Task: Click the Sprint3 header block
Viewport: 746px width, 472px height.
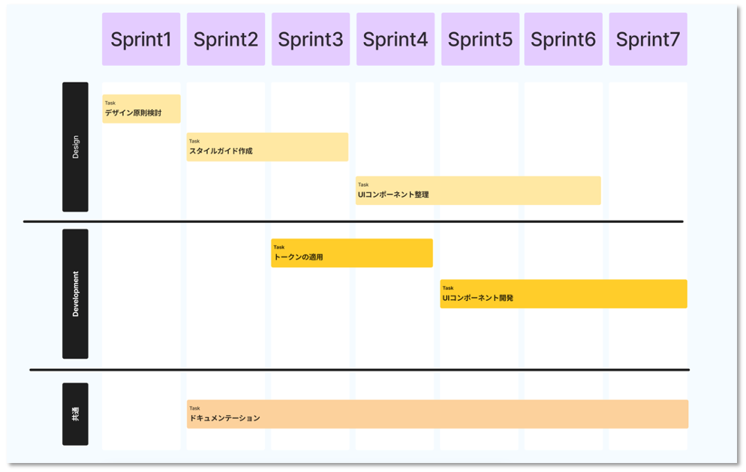Action: coord(311,39)
